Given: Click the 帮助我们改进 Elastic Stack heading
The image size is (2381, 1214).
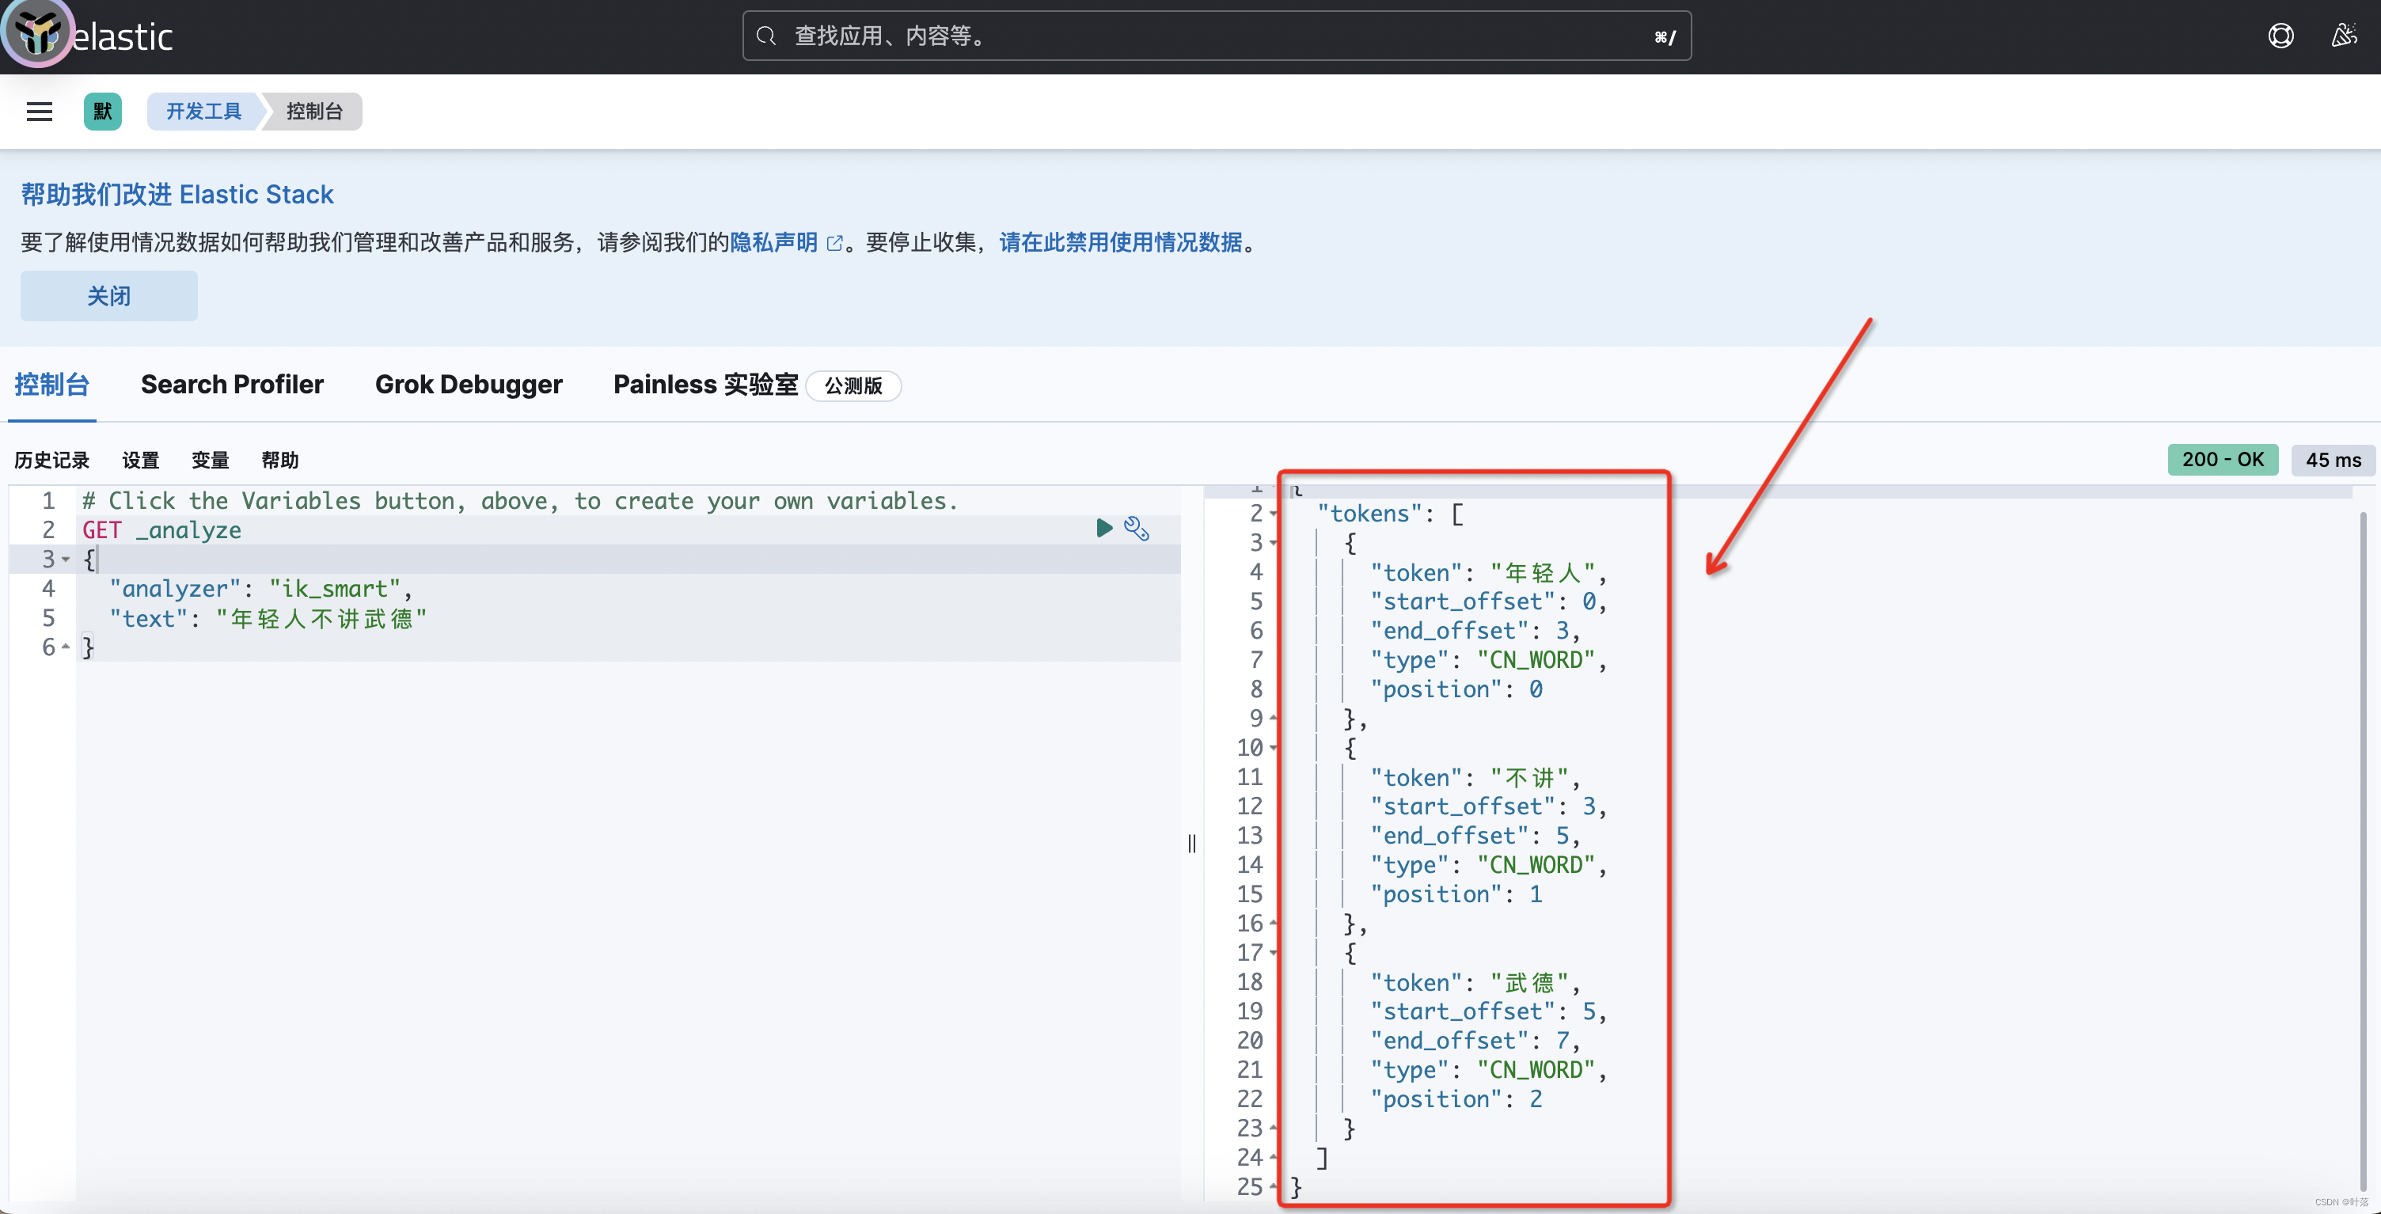Looking at the screenshot, I should pos(177,194).
